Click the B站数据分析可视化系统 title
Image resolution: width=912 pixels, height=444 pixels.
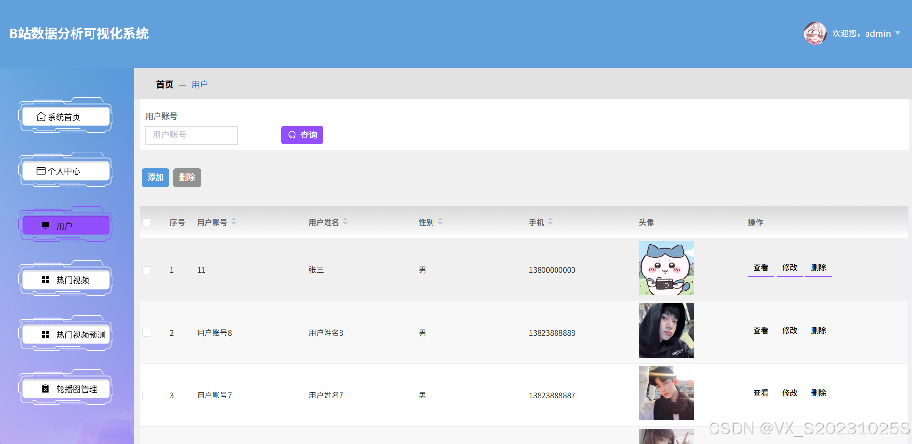(79, 33)
